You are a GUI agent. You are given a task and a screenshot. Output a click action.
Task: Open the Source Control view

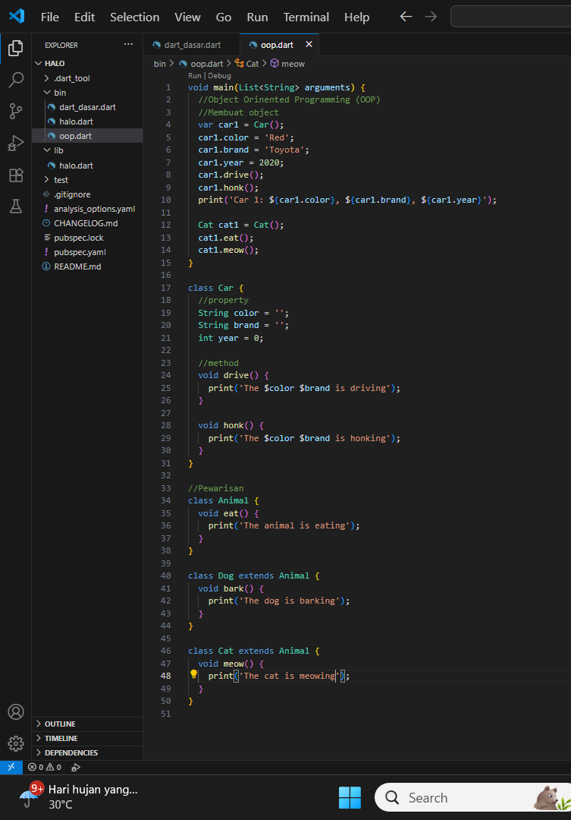16,112
